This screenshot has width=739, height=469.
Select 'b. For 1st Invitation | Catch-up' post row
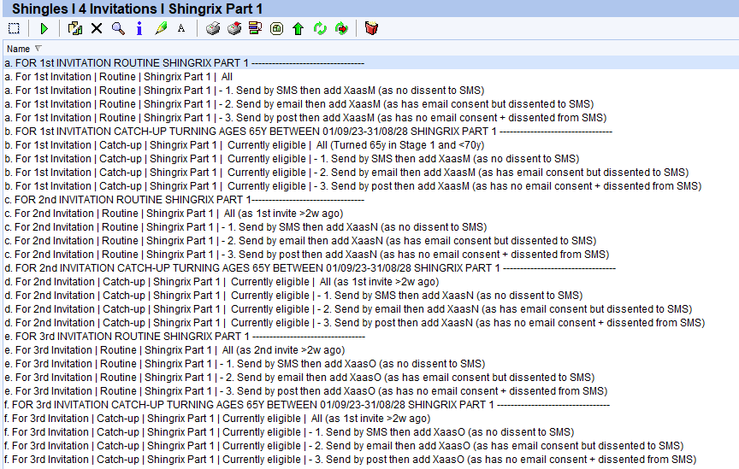coord(371,186)
